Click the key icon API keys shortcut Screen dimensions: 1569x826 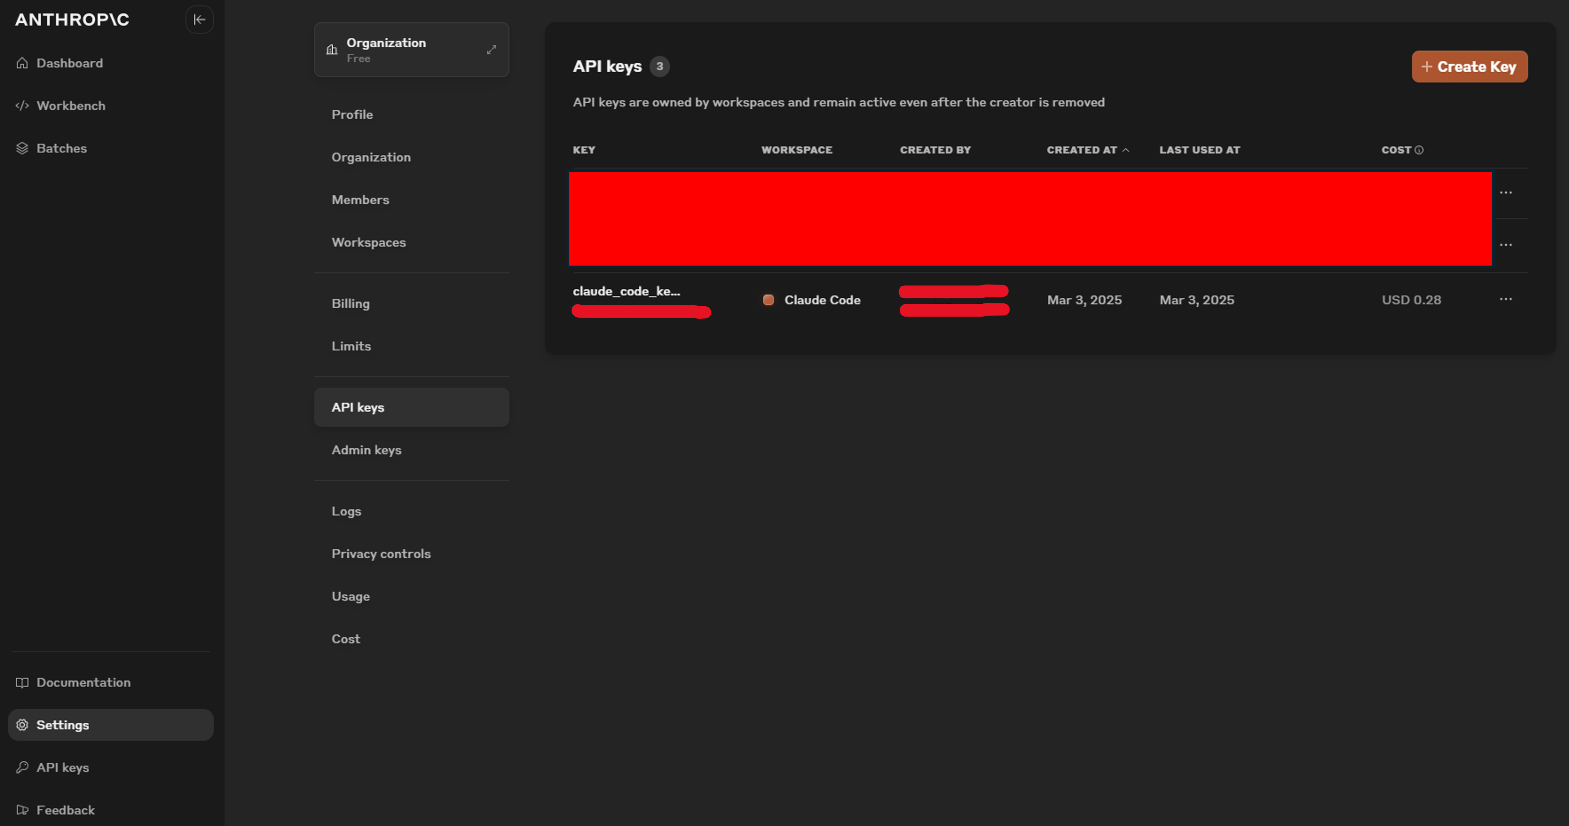pyautogui.click(x=62, y=768)
